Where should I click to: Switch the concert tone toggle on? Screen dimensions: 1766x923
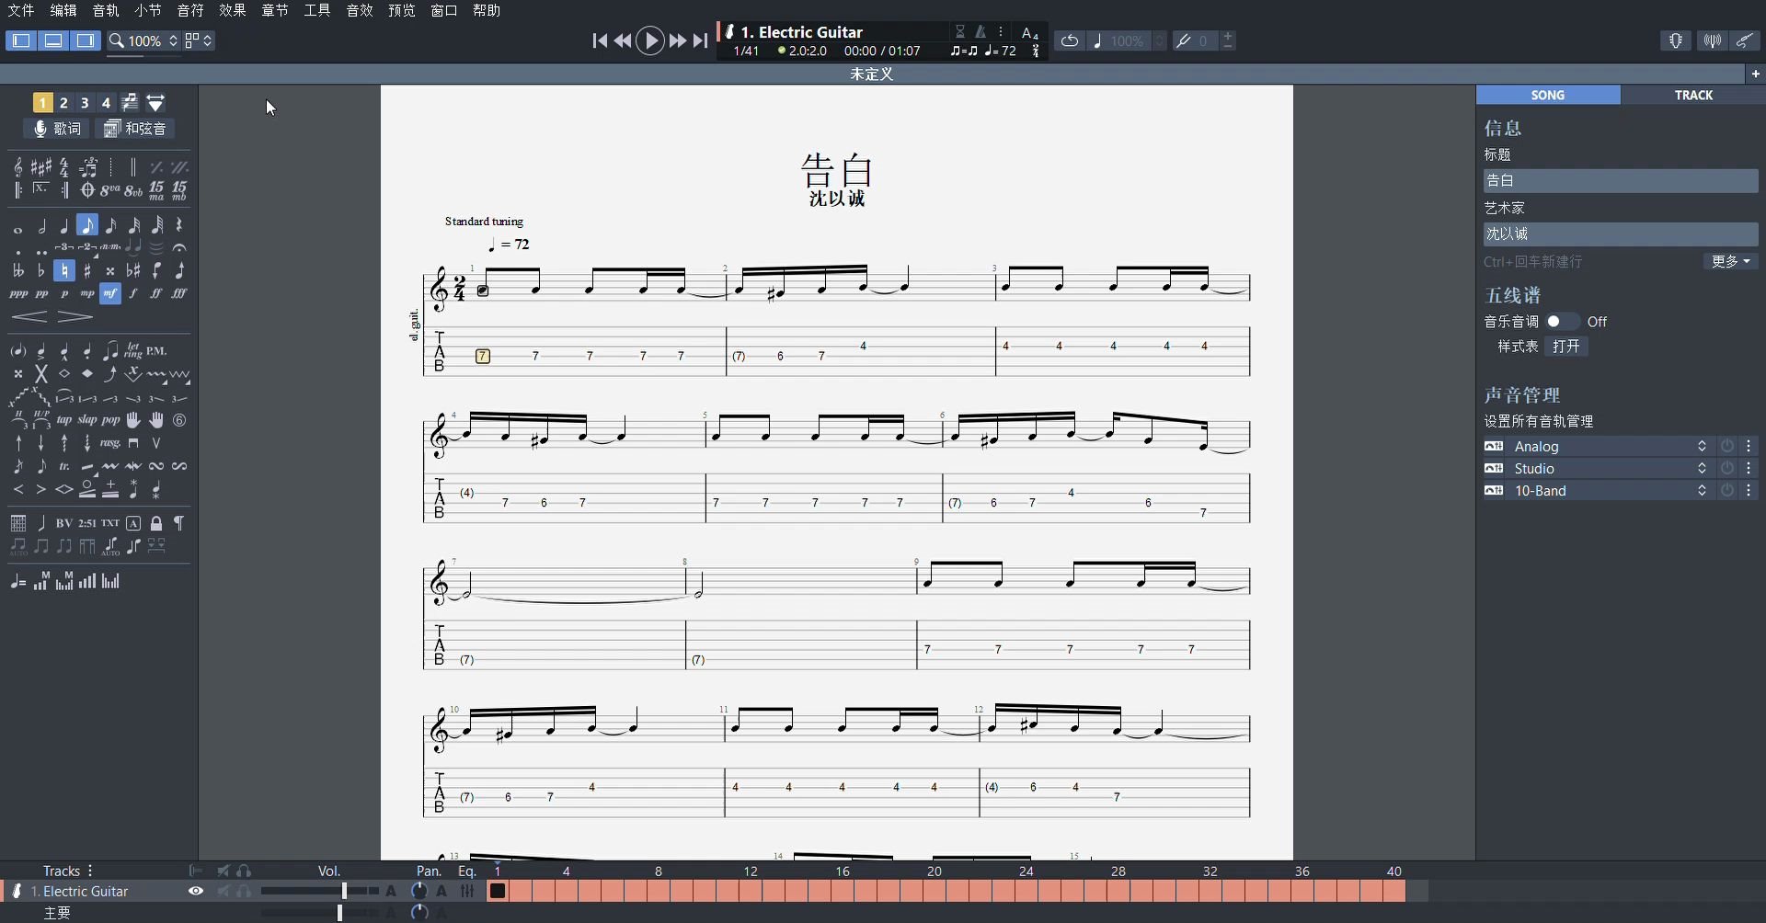click(1562, 322)
